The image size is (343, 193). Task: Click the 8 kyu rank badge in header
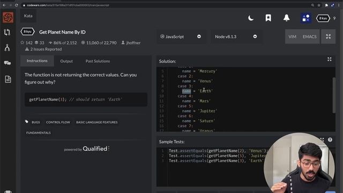tap(323, 18)
